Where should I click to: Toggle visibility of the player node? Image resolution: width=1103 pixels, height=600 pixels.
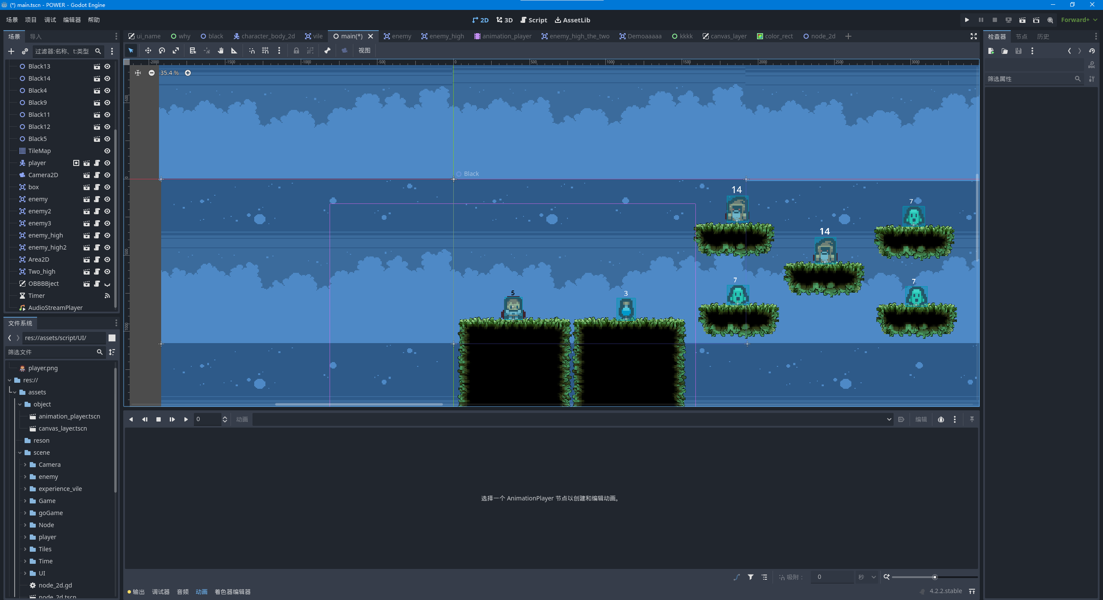[107, 163]
